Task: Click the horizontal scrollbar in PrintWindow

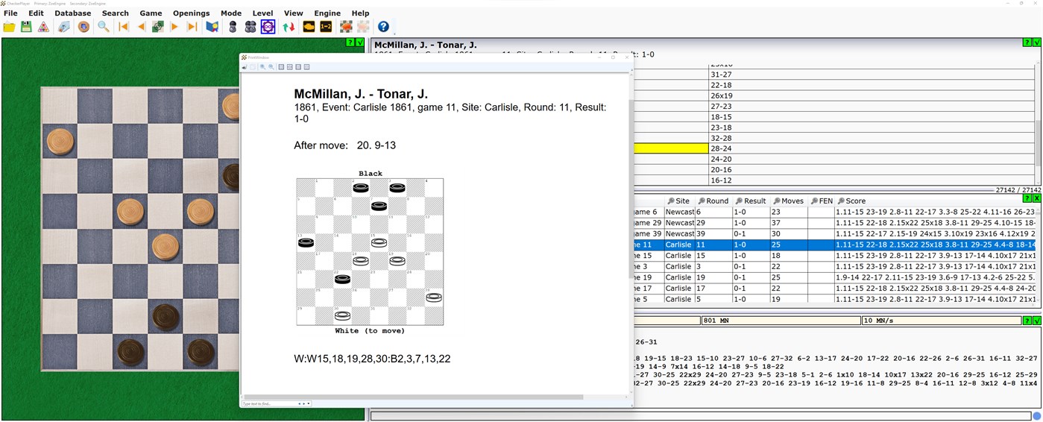Action: coord(413,397)
